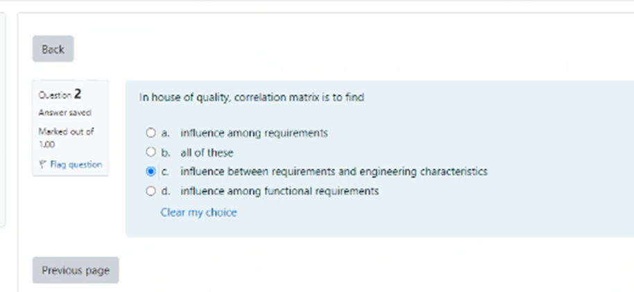The image size is (634, 292).
Task: Click the letter label 'd.' of fourth option
Action: 166,191
